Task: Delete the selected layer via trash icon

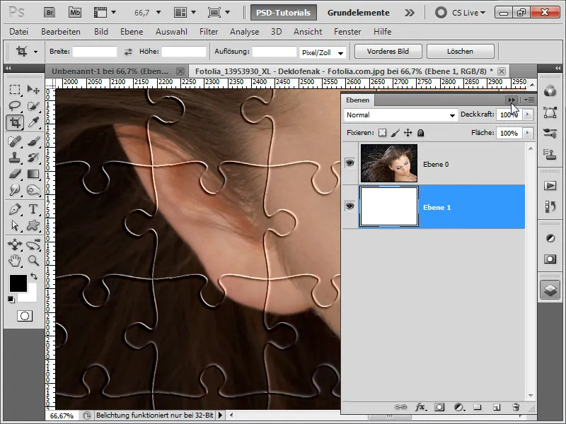Action: tap(516, 407)
